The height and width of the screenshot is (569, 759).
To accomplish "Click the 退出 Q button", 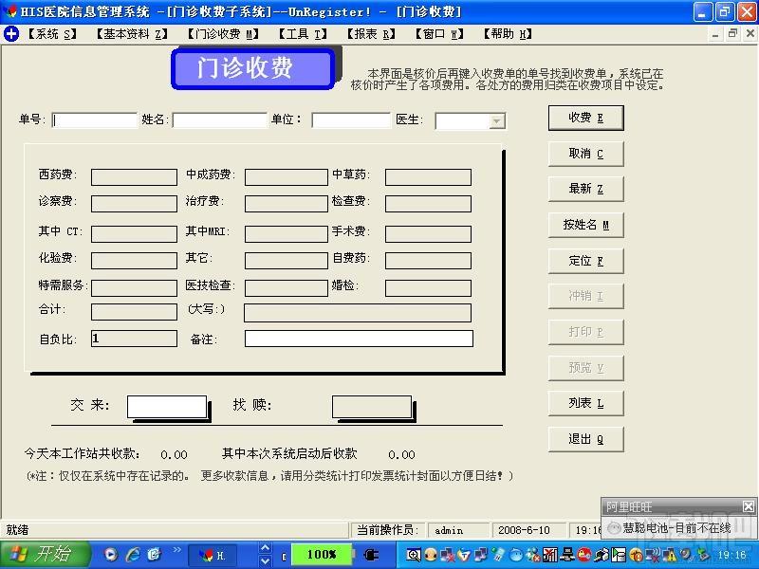I will click(585, 439).
